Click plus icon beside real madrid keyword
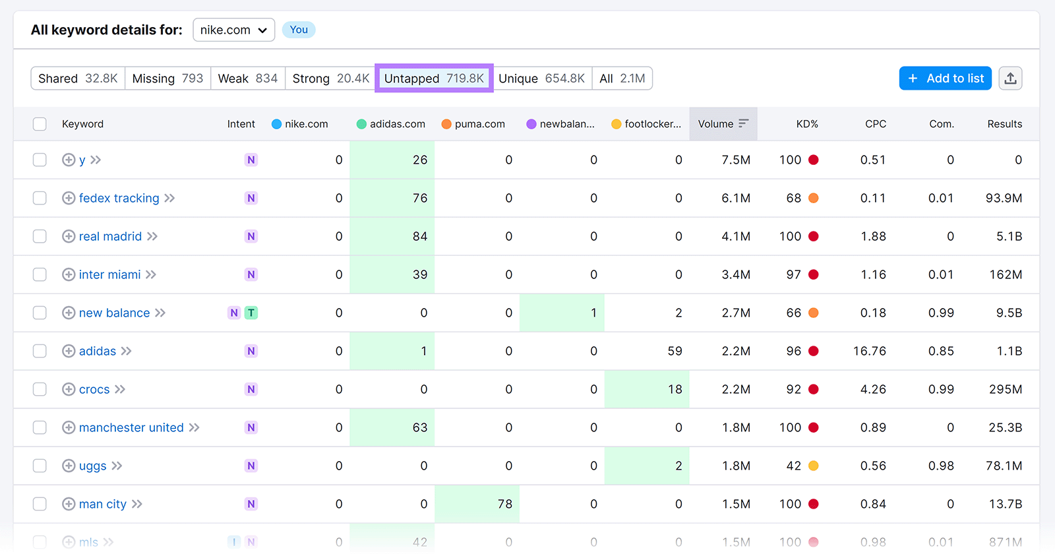 pos(69,236)
